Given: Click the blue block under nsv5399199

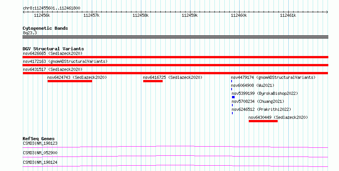Looking at the screenshot, I should coord(233,97).
